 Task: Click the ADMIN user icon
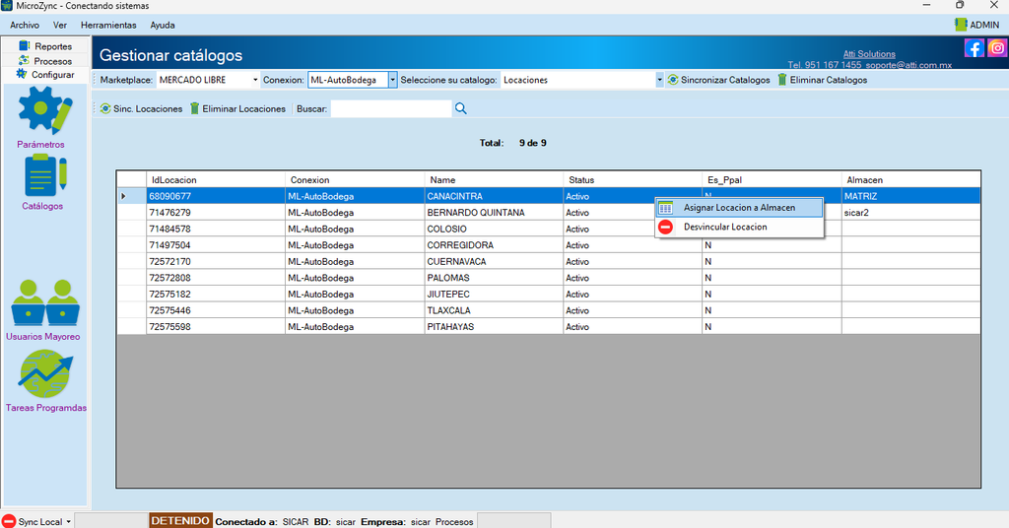click(x=961, y=25)
